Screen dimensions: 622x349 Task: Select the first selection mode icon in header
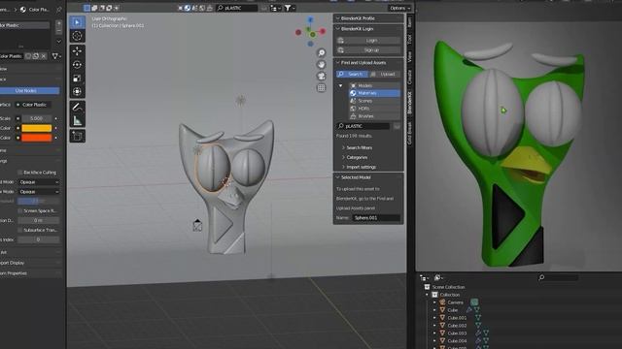point(86,8)
